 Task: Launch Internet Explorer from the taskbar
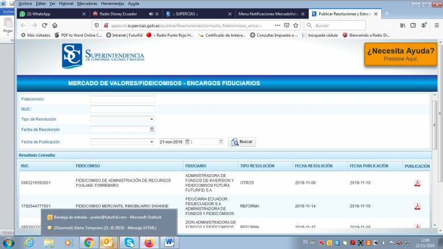point(29,243)
